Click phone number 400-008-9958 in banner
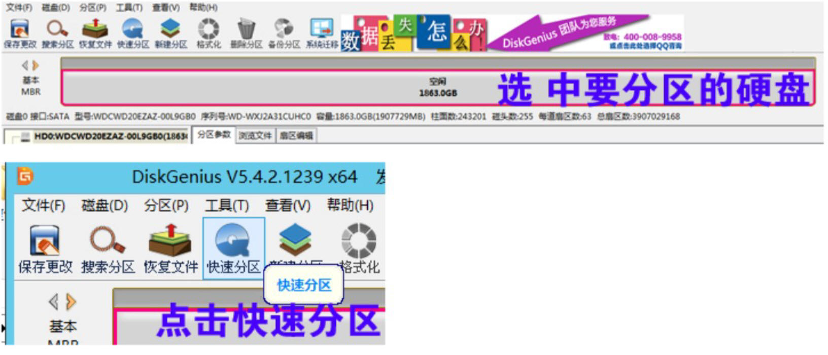 (x=652, y=37)
